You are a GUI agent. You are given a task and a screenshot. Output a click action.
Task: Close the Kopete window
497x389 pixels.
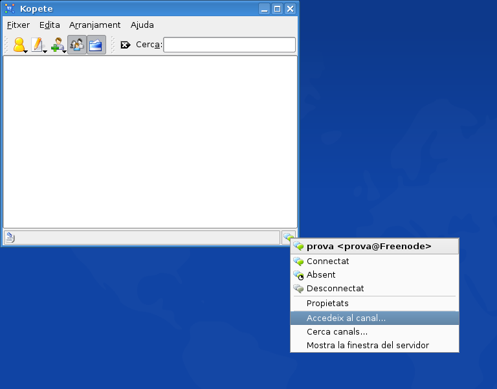coord(291,9)
